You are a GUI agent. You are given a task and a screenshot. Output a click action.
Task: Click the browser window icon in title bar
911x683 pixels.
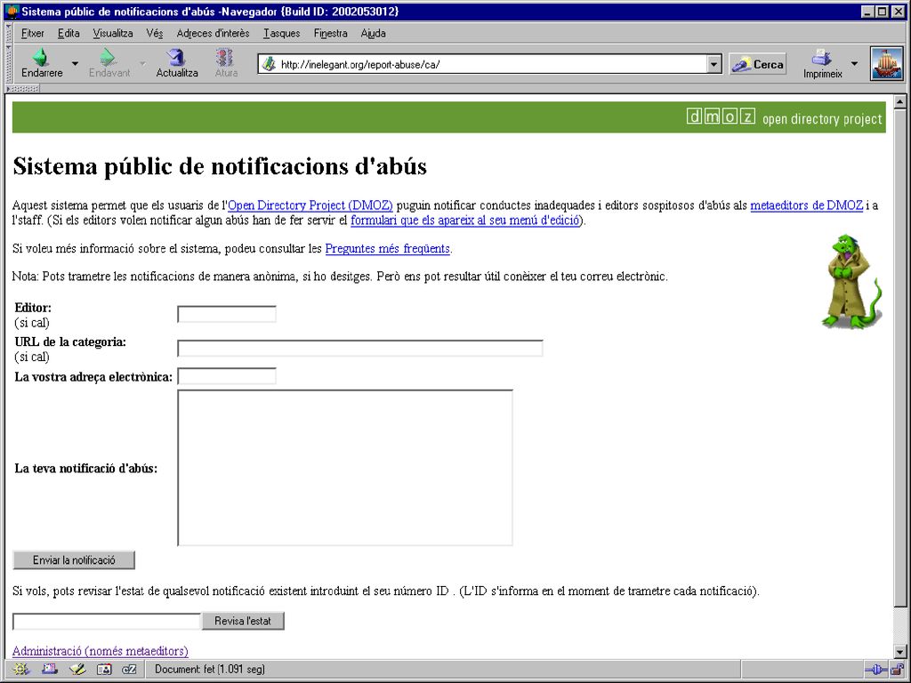(x=12, y=12)
